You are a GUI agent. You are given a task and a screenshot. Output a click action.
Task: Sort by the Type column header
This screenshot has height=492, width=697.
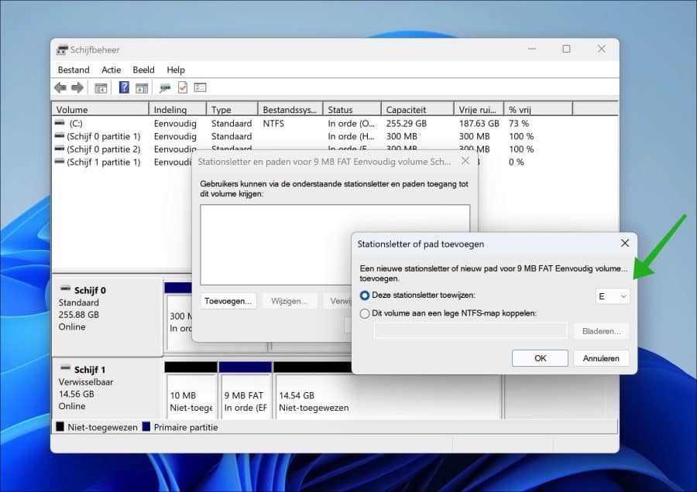pos(232,109)
